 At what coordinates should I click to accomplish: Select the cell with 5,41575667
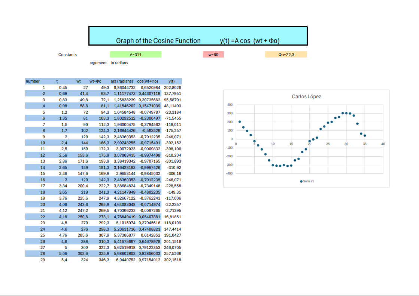125,241
